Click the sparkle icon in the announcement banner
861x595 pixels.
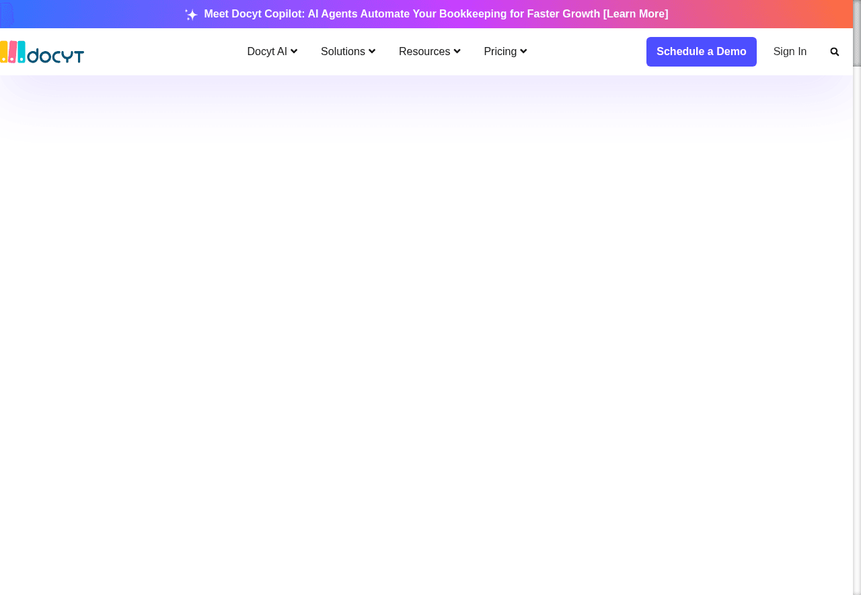pyautogui.click(x=191, y=15)
